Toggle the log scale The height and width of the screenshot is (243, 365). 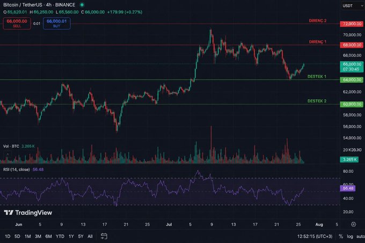coord(350,236)
